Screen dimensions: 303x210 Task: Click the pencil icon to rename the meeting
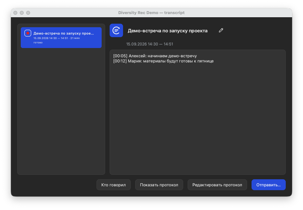(221, 30)
